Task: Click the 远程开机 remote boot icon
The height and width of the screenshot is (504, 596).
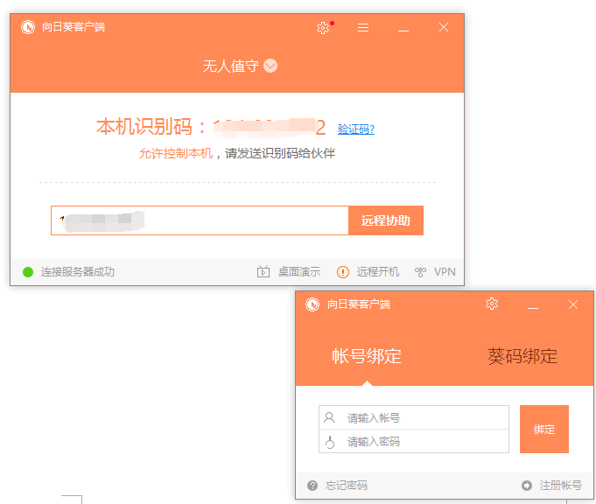Action: click(x=343, y=272)
